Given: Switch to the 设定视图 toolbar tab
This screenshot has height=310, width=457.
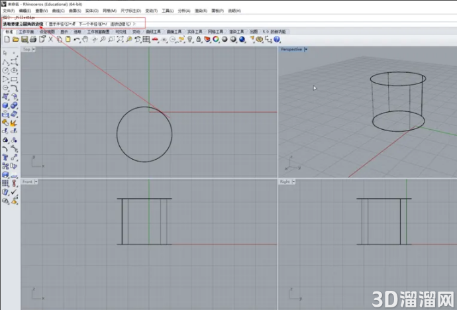Looking at the screenshot, I should click(47, 32).
